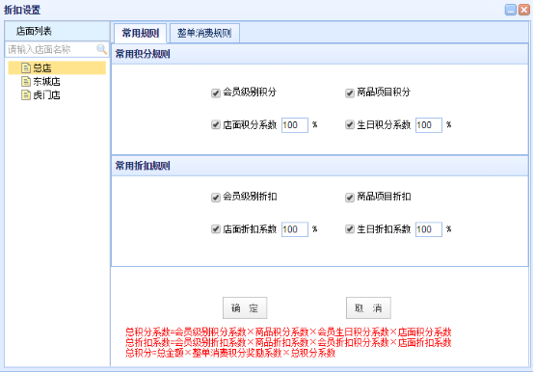Click the 取消 button
The width and height of the screenshot is (534, 372).
click(368, 308)
